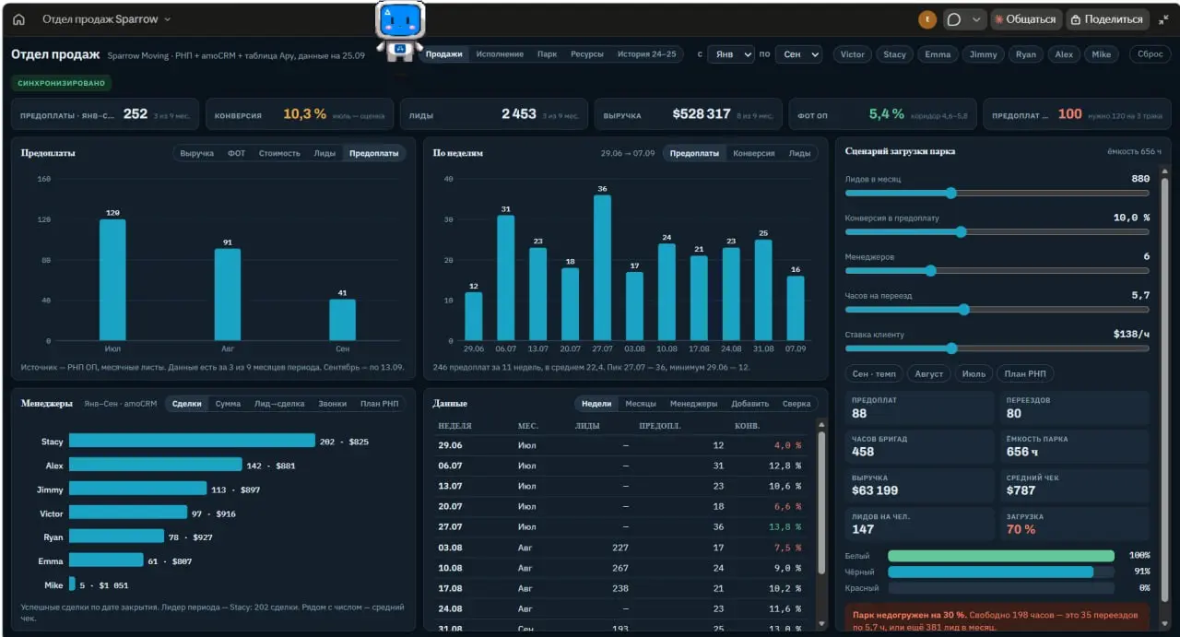Screen dimensions: 1180x637
Task: Toggle the Ryan manager filter chip
Action: pos(1026,54)
